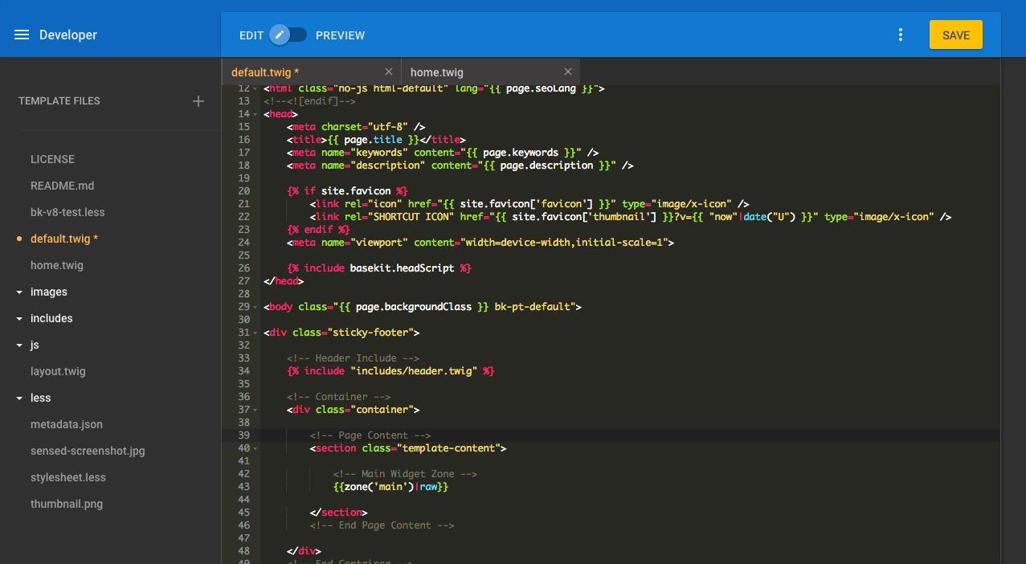Open the LICENSE file
Screen dimensions: 1026x564
click(x=52, y=159)
